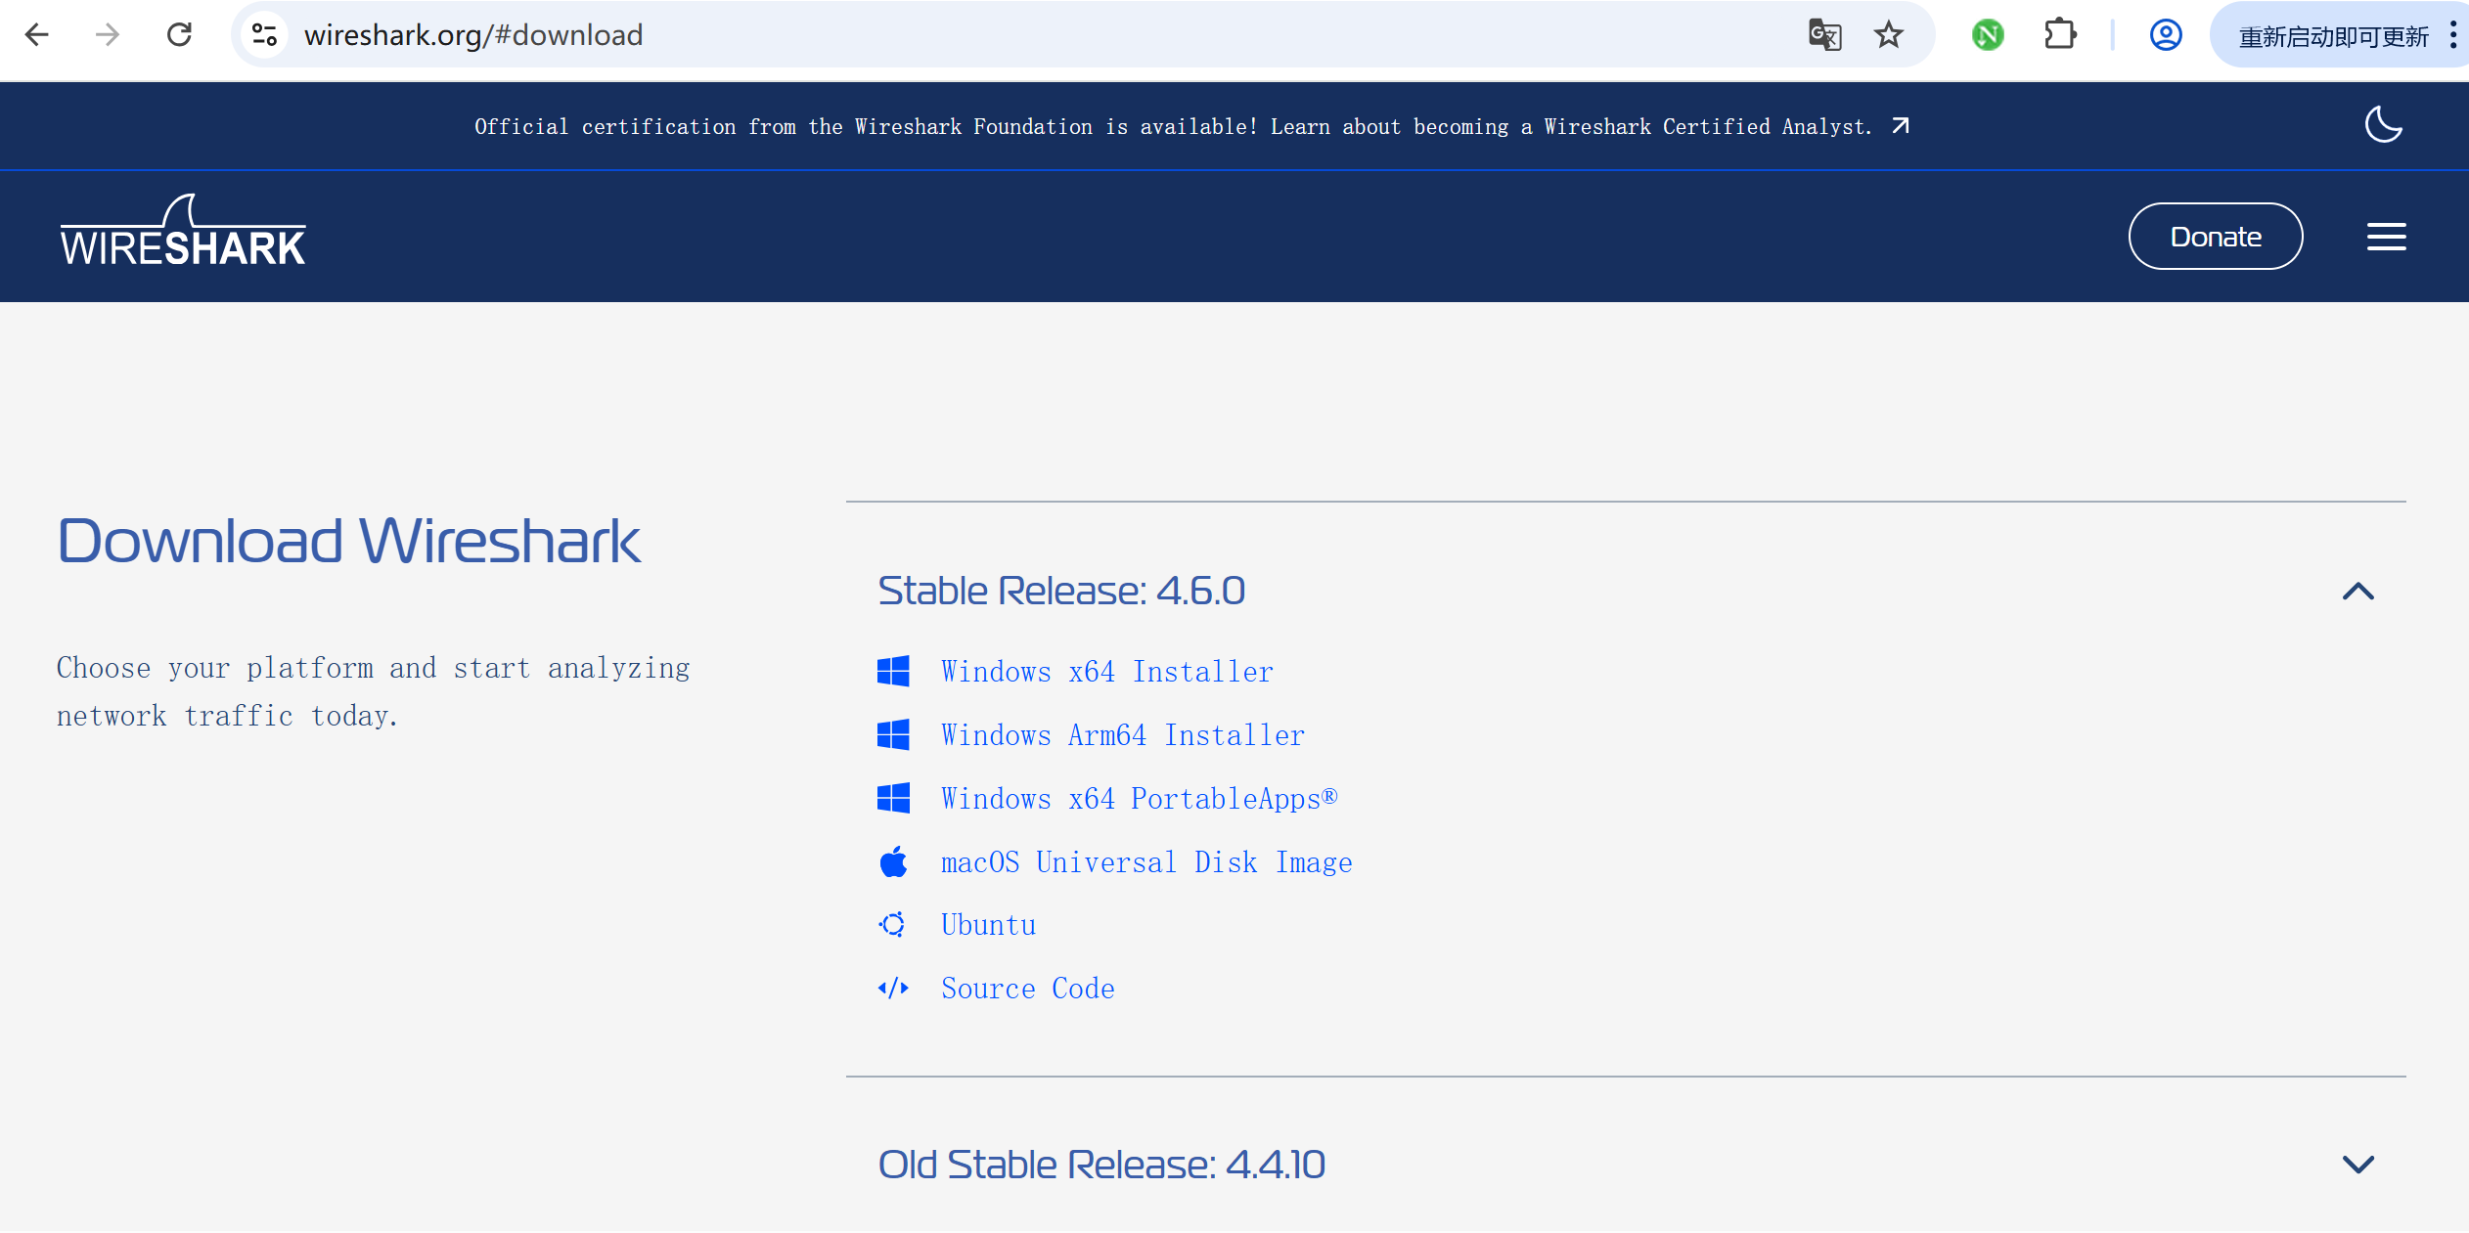Click the Ubuntu logo icon
The image size is (2469, 1233).
(x=892, y=925)
